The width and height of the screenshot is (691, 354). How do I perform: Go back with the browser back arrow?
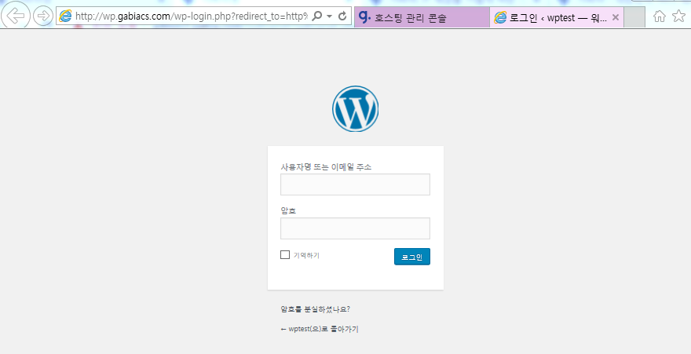coord(16,16)
